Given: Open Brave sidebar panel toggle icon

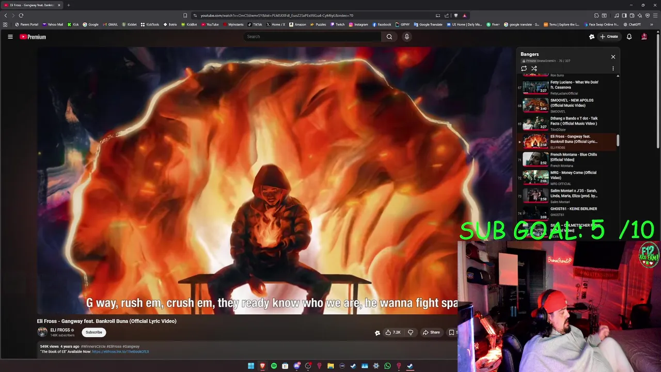Looking at the screenshot, I should pyautogui.click(x=624, y=16).
